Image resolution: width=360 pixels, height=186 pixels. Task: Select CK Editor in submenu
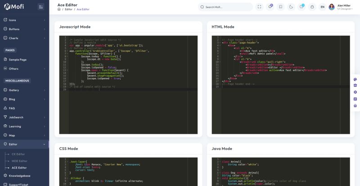[x=18, y=154]
